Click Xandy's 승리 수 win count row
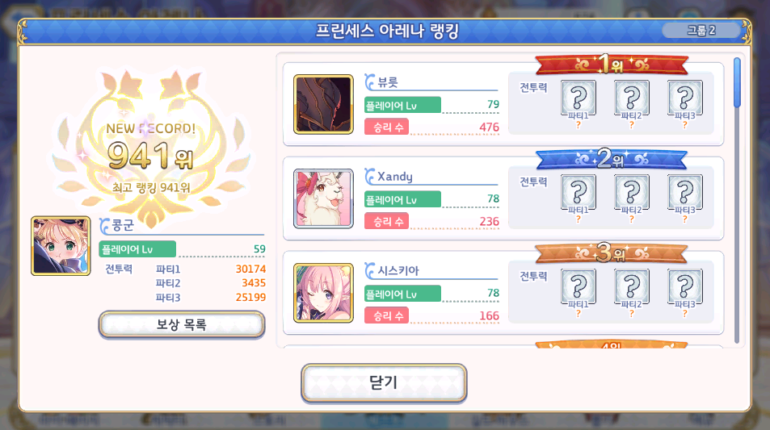 pos(431,222)
